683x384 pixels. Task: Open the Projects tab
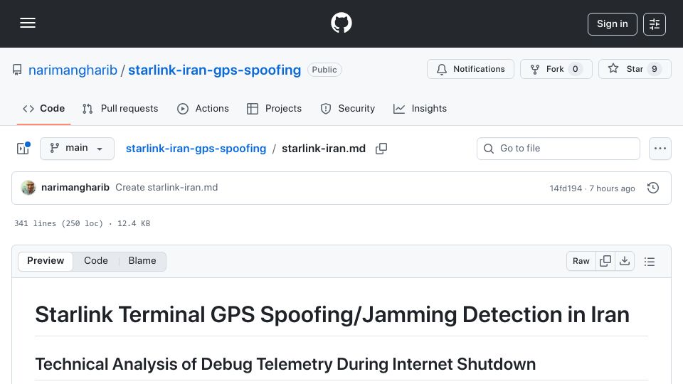[x=274, y=108]
